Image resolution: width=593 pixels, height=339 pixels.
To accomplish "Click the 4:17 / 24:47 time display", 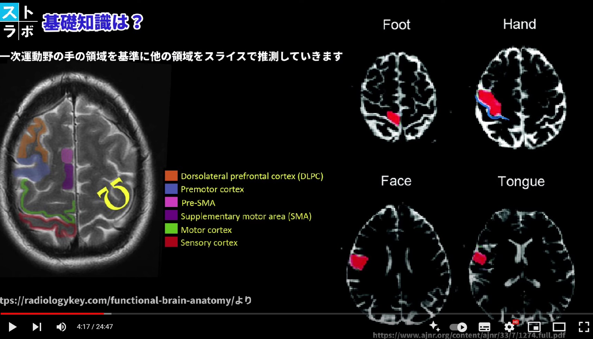I will tap(95, 327).
